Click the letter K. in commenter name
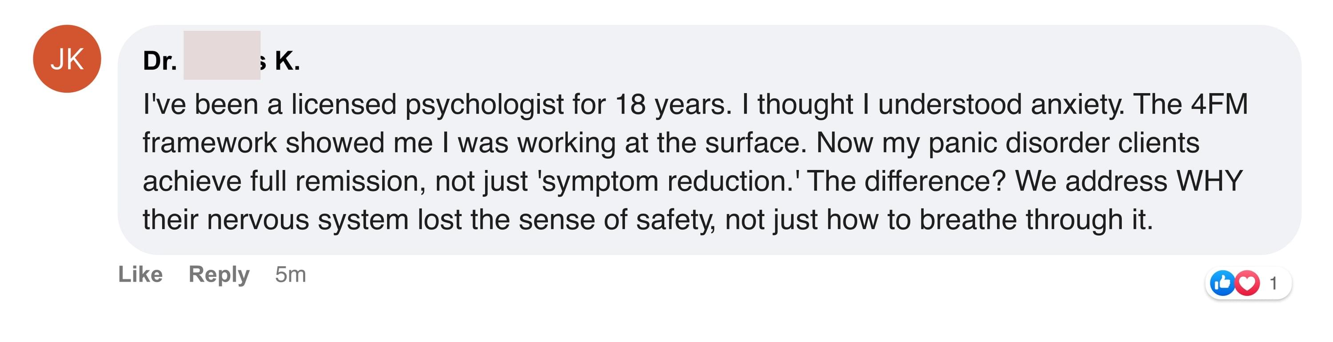Screen dimensions: 1333x342 click(287, 61)
